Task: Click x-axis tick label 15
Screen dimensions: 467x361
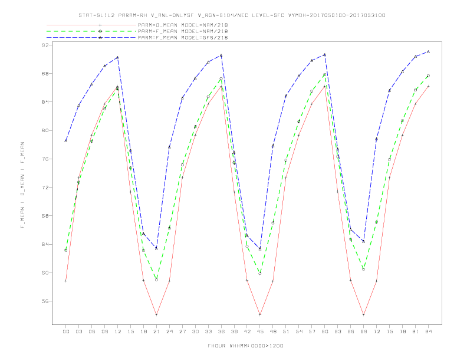Action: [130, 332]
